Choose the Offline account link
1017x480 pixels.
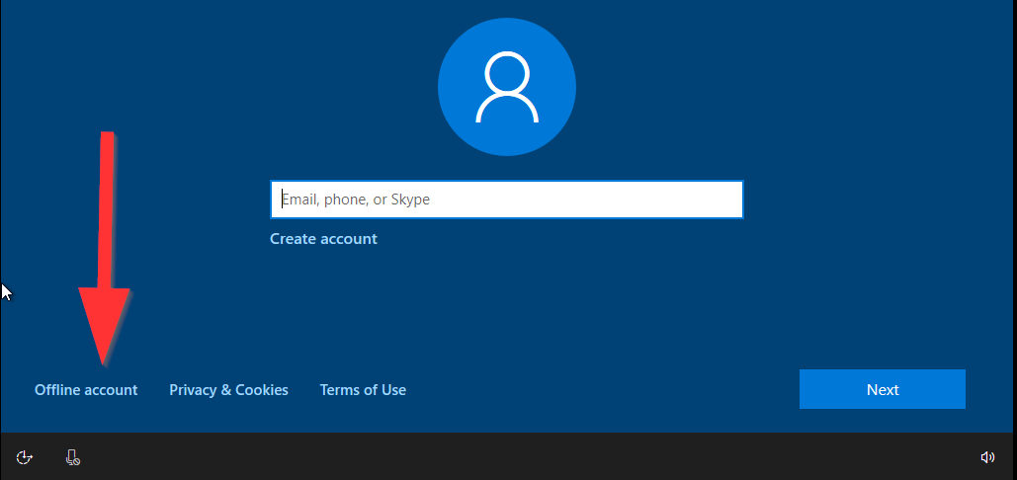[x=86, y=390]
